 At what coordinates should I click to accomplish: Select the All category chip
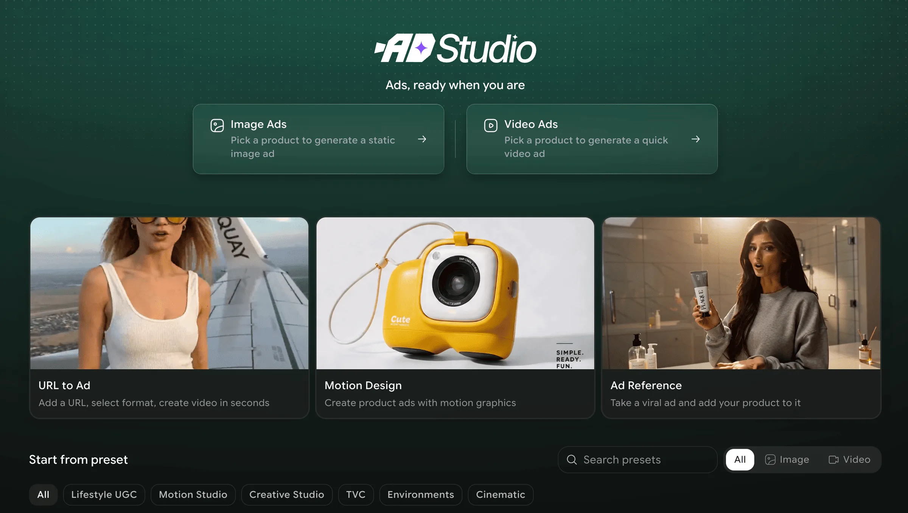pyautogui.click(x=43, y=494)
